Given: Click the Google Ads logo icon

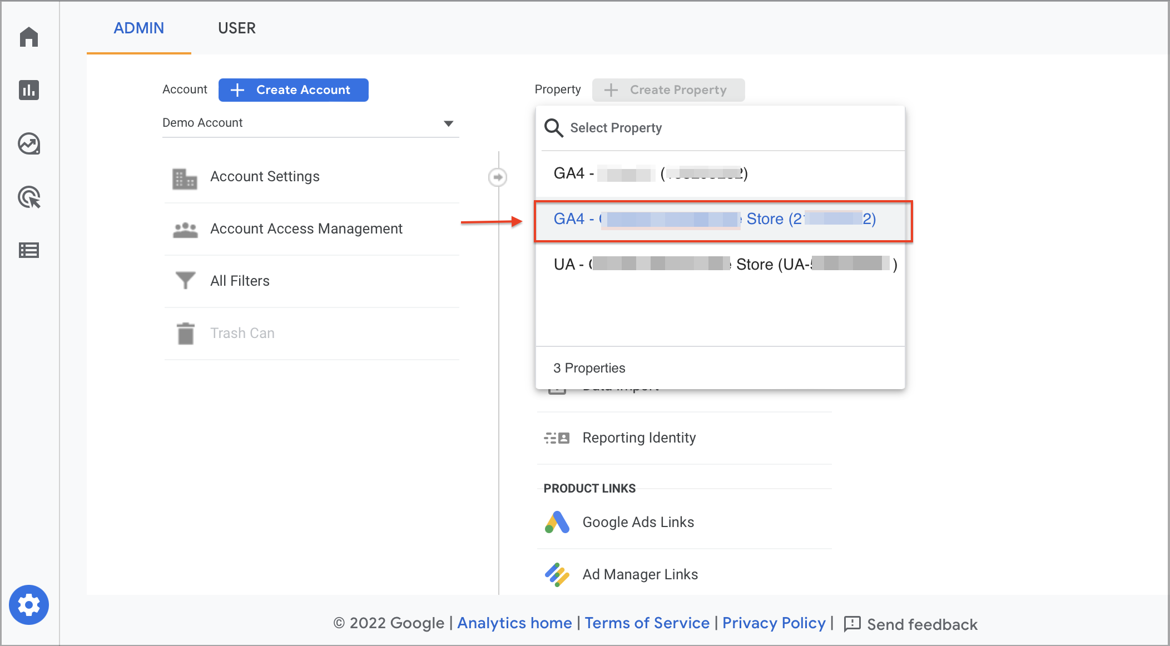Looking at the screenshot, I should tap(557, 522).
